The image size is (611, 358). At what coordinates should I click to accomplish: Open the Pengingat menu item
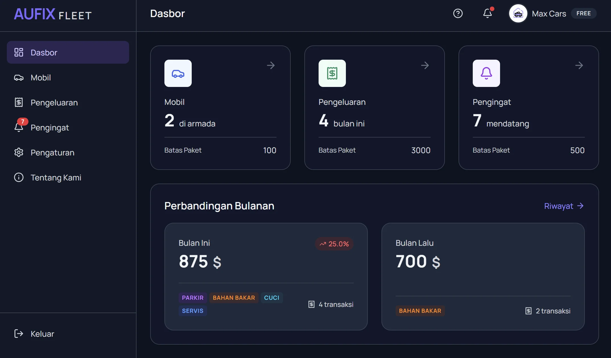(x=68, y=127)
